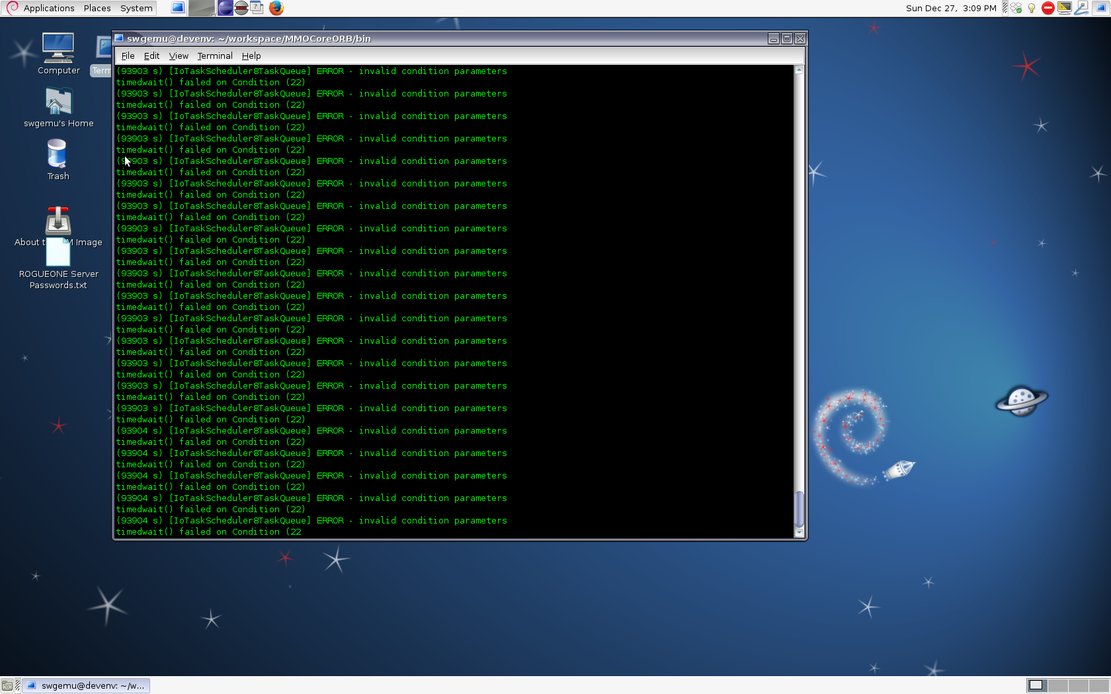The image size is (1111, 694).
Task: Open the Help menu in terminal
Action: 251,56
